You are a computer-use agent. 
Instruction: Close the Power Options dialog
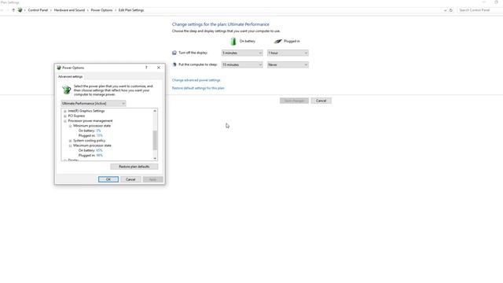click(x=159, y=68)
